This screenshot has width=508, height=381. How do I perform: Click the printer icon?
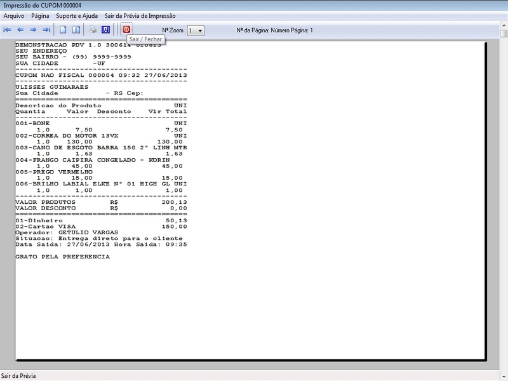point(93,30)
